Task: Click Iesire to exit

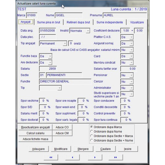Action: pos(128,149)
